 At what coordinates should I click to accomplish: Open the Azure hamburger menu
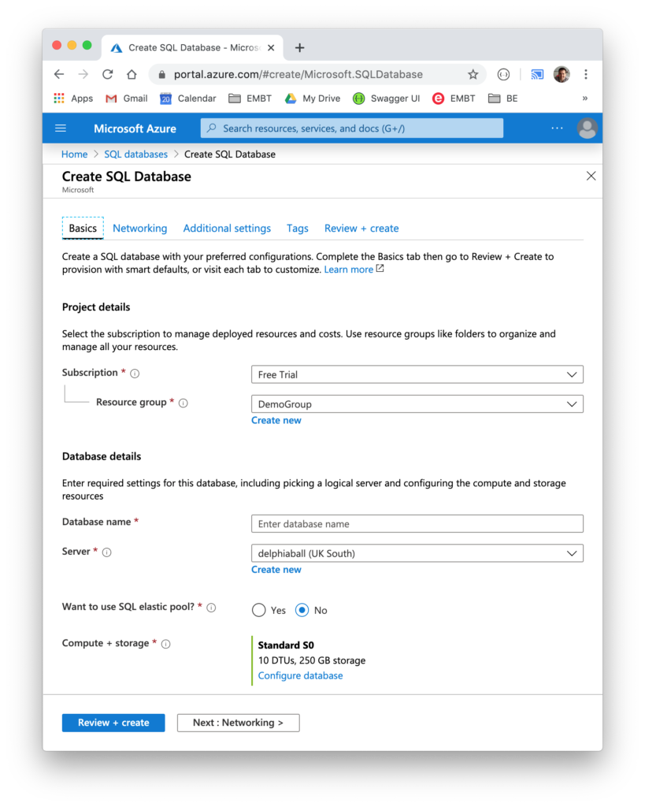[61, 128]
